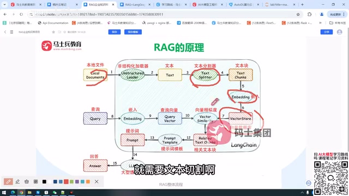
Task: Open the flask bookmark
Action: tap(297, 23)
